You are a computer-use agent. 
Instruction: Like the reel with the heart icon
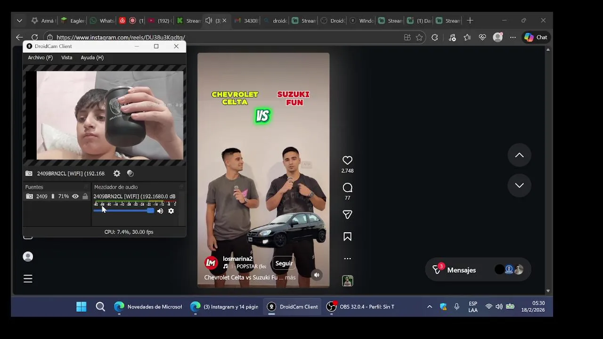click(347, 161)
